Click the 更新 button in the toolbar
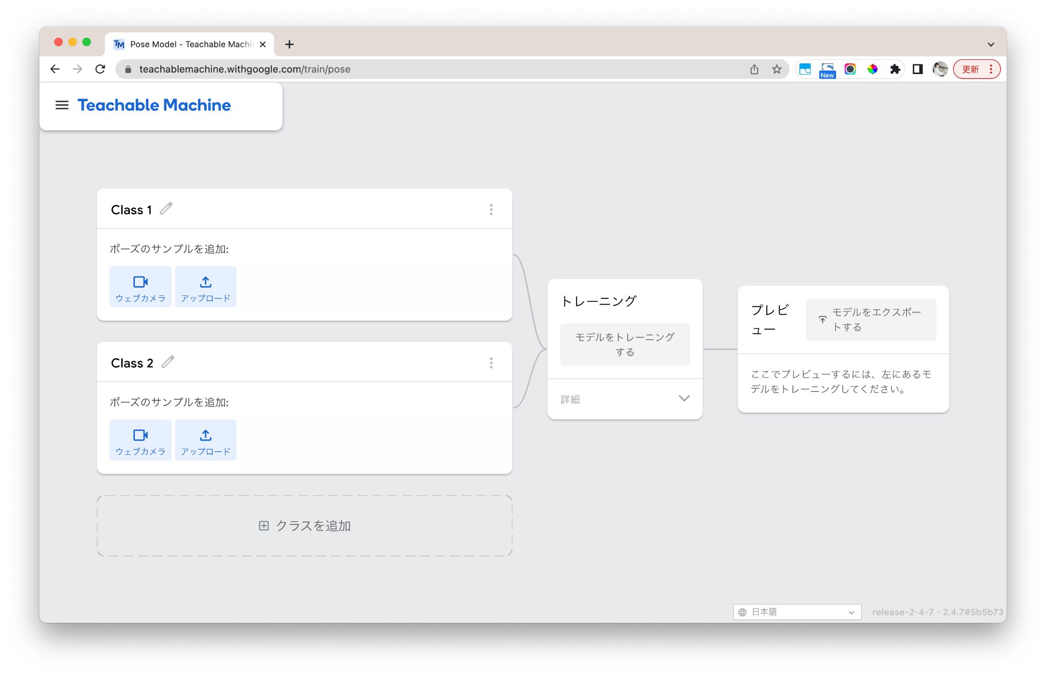The height and width of the screenshot is (675, 1046). tap(970, 69)
